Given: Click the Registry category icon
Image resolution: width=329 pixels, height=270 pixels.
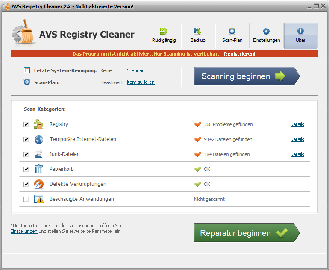Looking at the screenshot, I should 39,124.
